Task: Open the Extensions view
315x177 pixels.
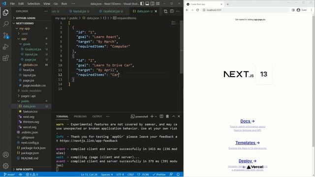Action: pyautogui.click(x=5, y=58)
